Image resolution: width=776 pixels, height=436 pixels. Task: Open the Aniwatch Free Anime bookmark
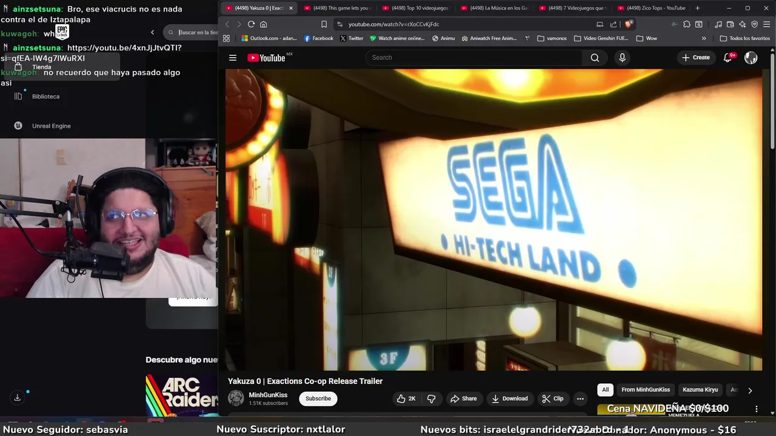tap(489, 38)
